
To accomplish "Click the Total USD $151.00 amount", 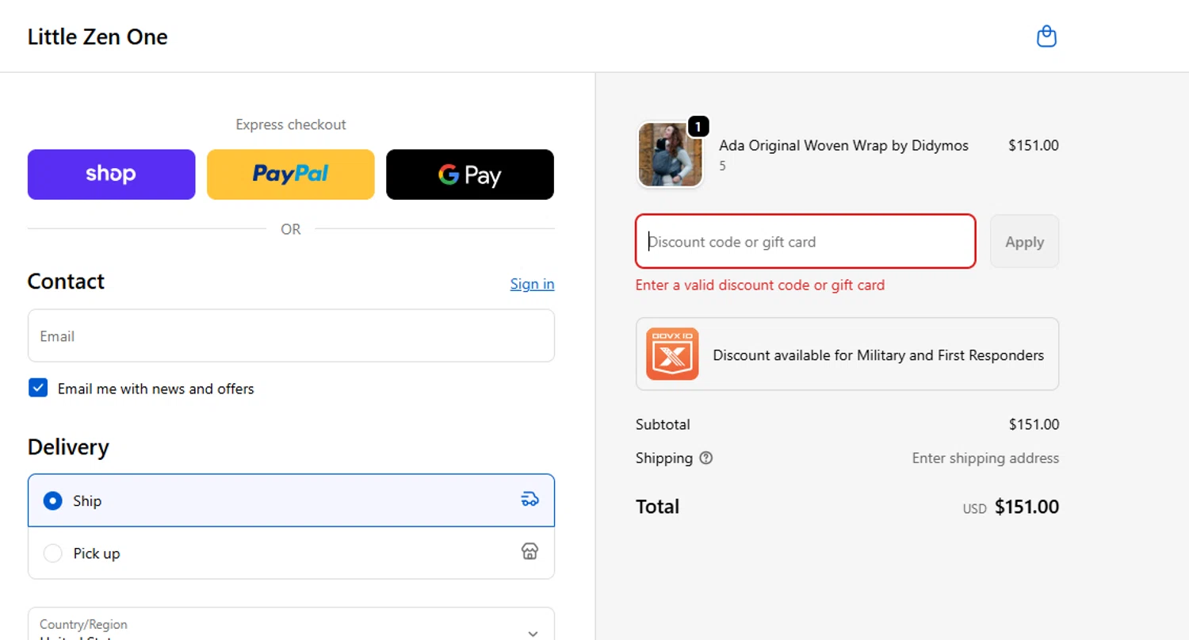I will [1027, 507].
